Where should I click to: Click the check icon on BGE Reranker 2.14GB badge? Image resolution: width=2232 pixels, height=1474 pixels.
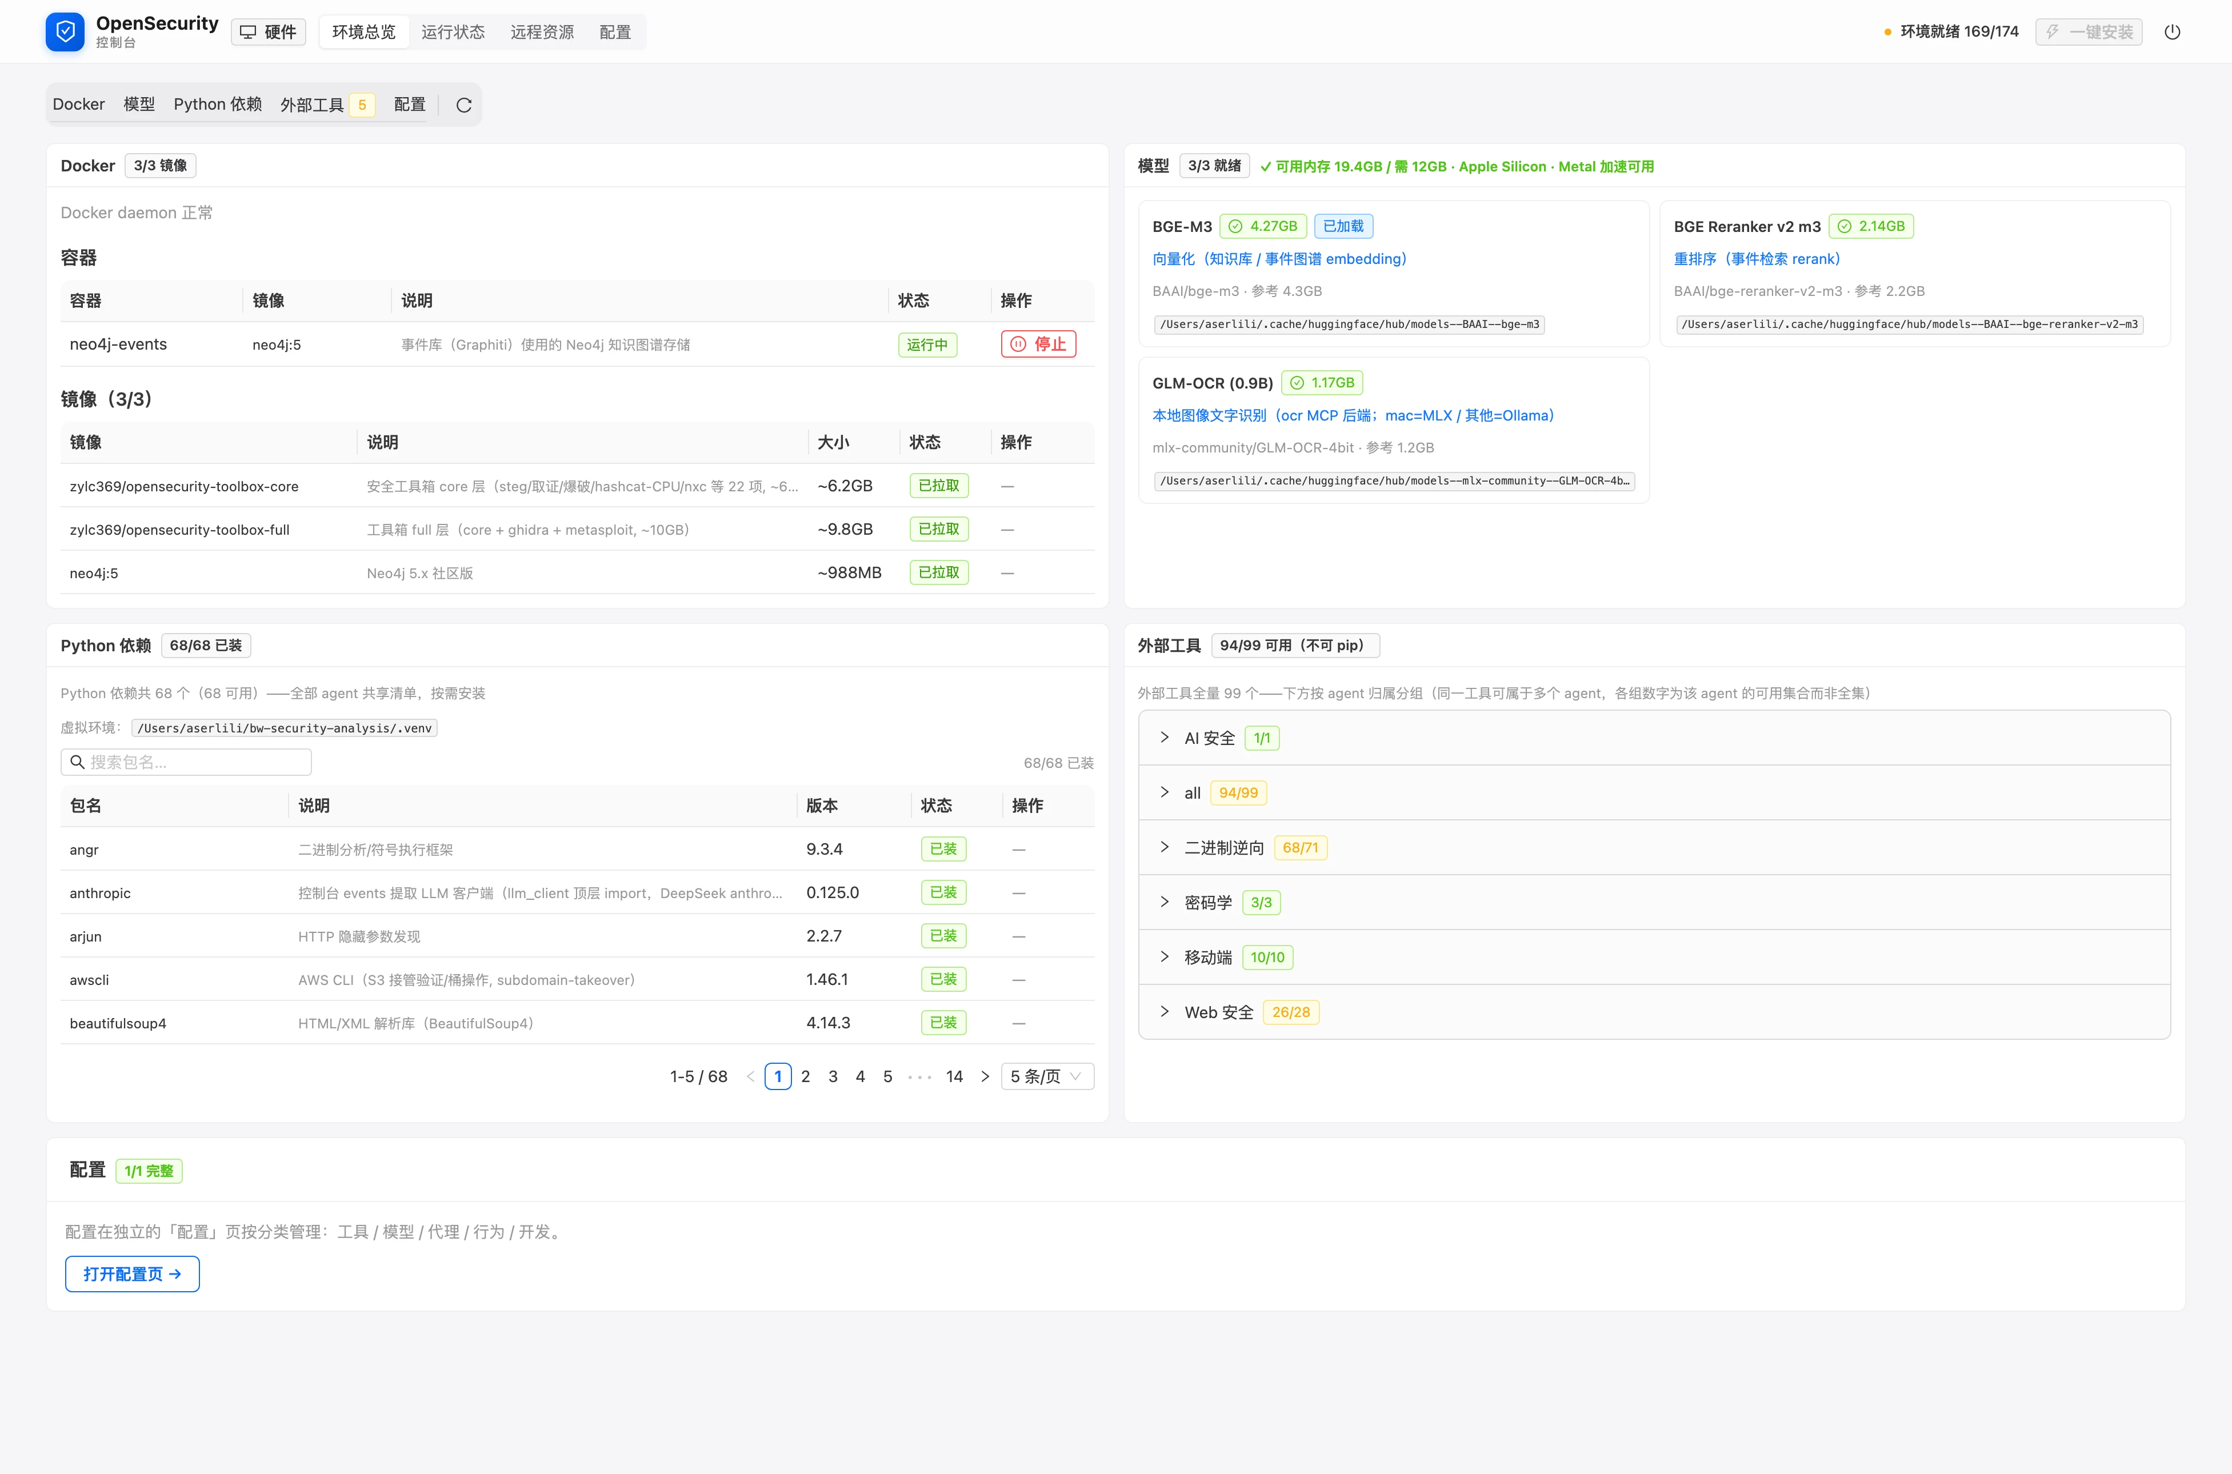pos(1843,227)
